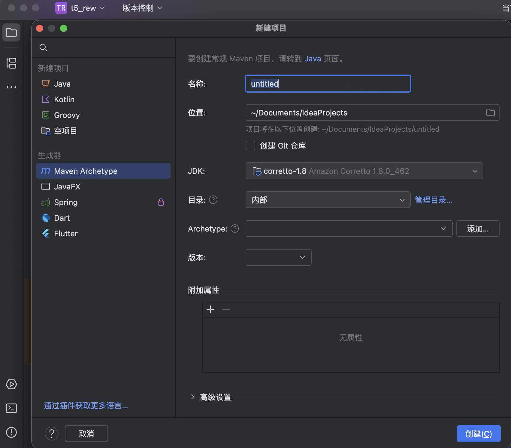Click the Services run icon in sidebar
The height and width of the screenshot is (448, 511).
[11, 384]
